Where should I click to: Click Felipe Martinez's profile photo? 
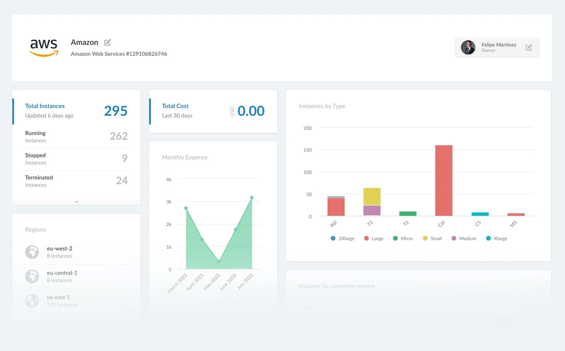468,47
